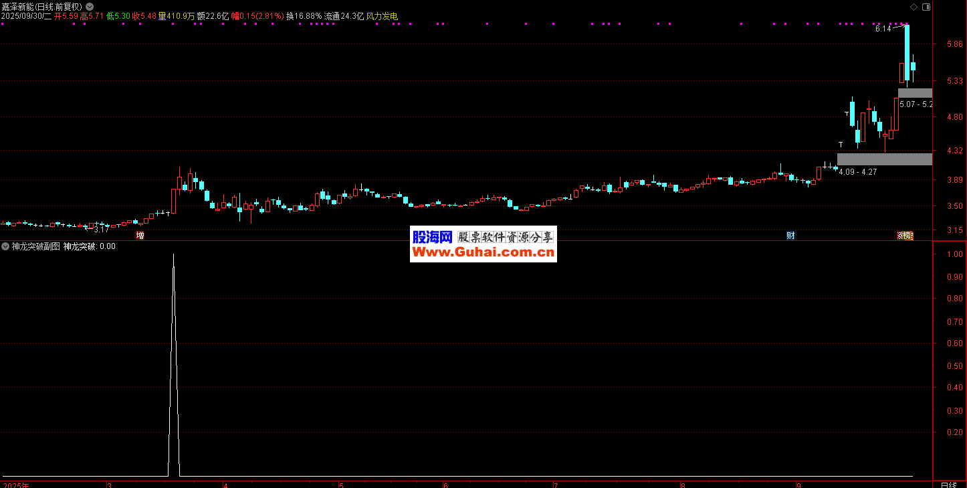Click the 2025年 timeline label
The height and width of the screenshot is (488, 967).
point(16,484)
